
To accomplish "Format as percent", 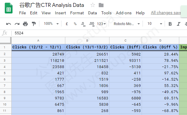I will tap(75, 24).
